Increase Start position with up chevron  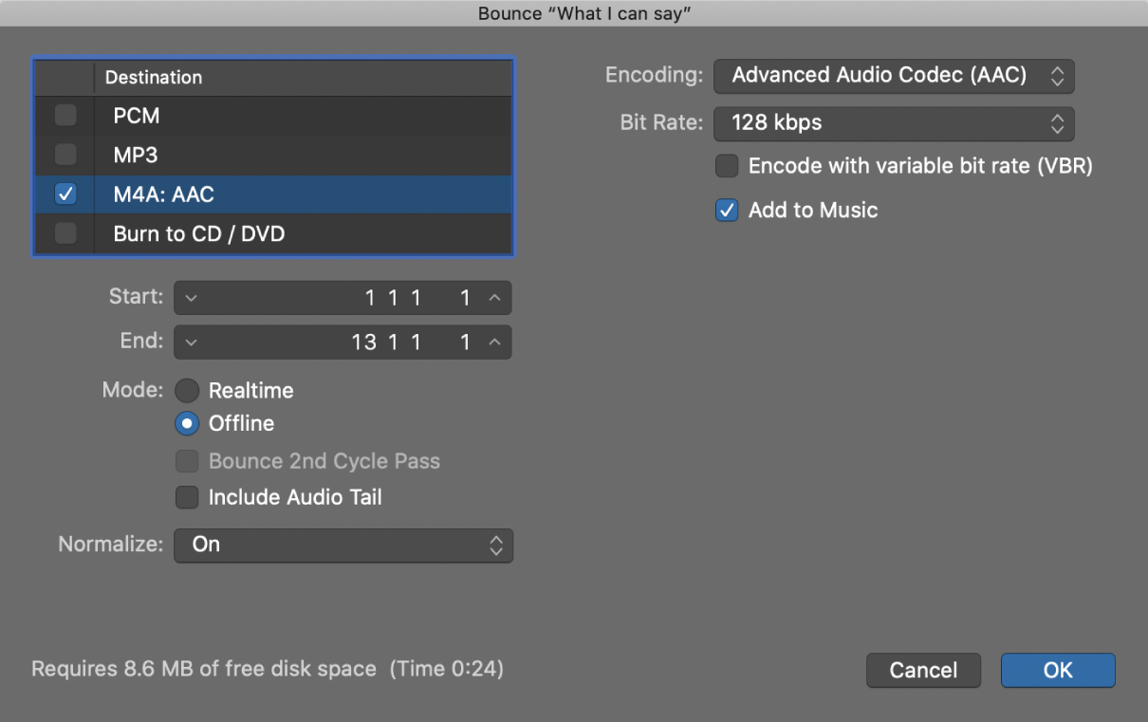pyautogui.click(x=494, y=298)
